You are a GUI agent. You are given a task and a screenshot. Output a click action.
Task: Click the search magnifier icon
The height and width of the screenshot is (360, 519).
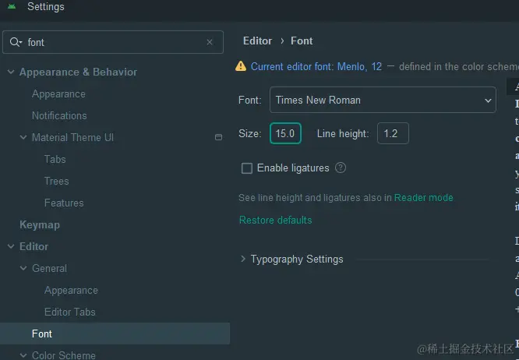pyautogui.click(x=16, y=42)
